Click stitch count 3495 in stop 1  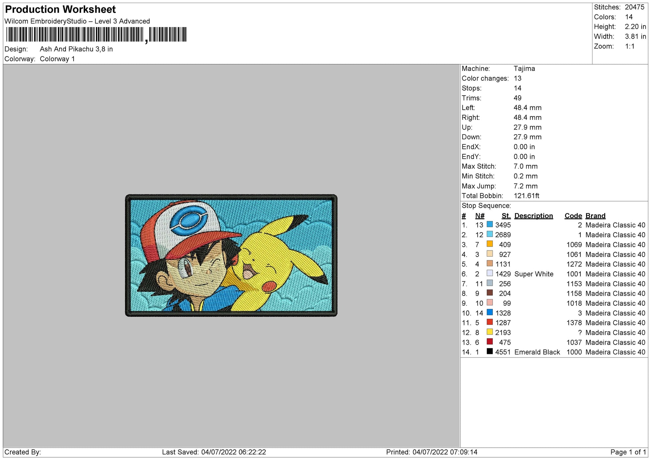[503, 225]
